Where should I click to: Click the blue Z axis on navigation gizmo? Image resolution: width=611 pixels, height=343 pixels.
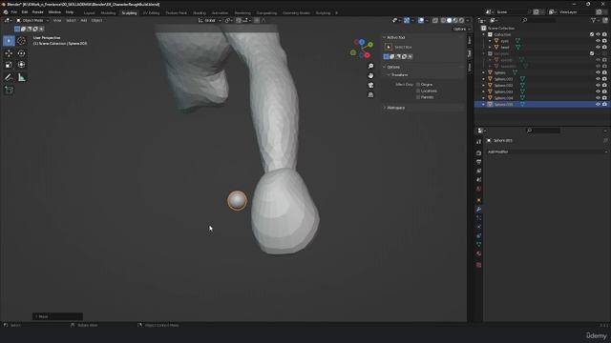click(362, 42)
